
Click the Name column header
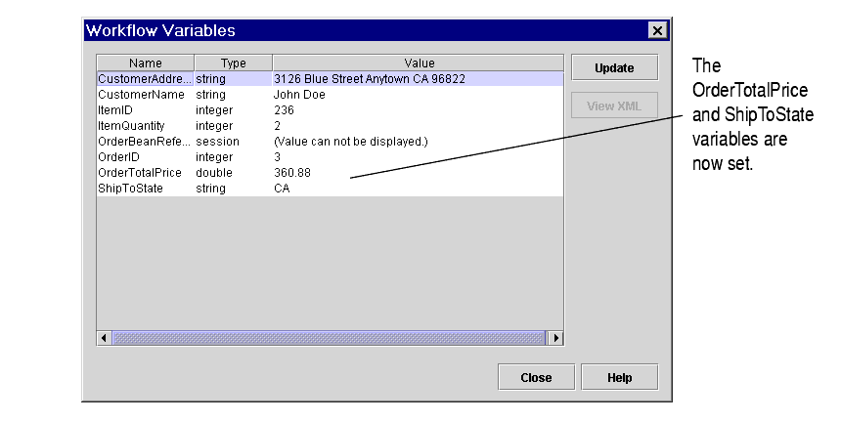[146, 63]
